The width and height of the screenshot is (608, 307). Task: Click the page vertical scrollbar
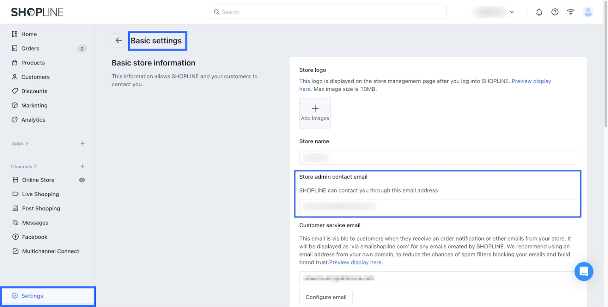(606, 65)
